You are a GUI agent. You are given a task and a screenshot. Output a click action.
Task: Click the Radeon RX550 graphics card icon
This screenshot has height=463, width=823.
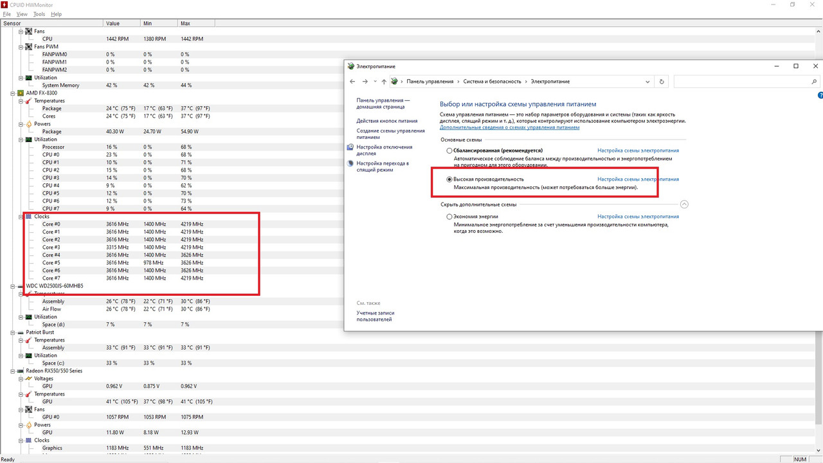pyautogui.click(x=21, y=370)
